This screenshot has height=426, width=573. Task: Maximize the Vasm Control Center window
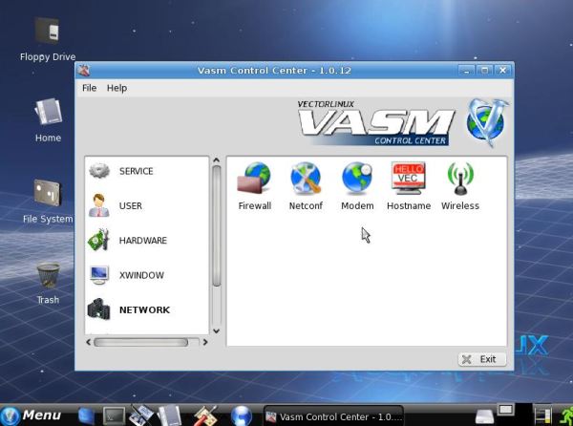[484, 70]
